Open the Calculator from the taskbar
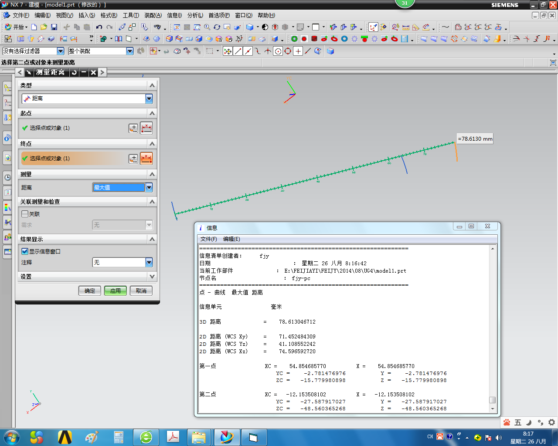Image resolution: width=558 pixels, height=446 pixels. point(118,437)
